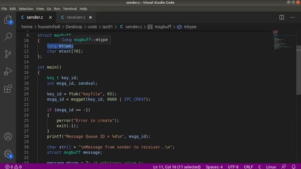Change indentation via Spaces: 4
The height and width of the screenshot is (169, 301).
214,167
